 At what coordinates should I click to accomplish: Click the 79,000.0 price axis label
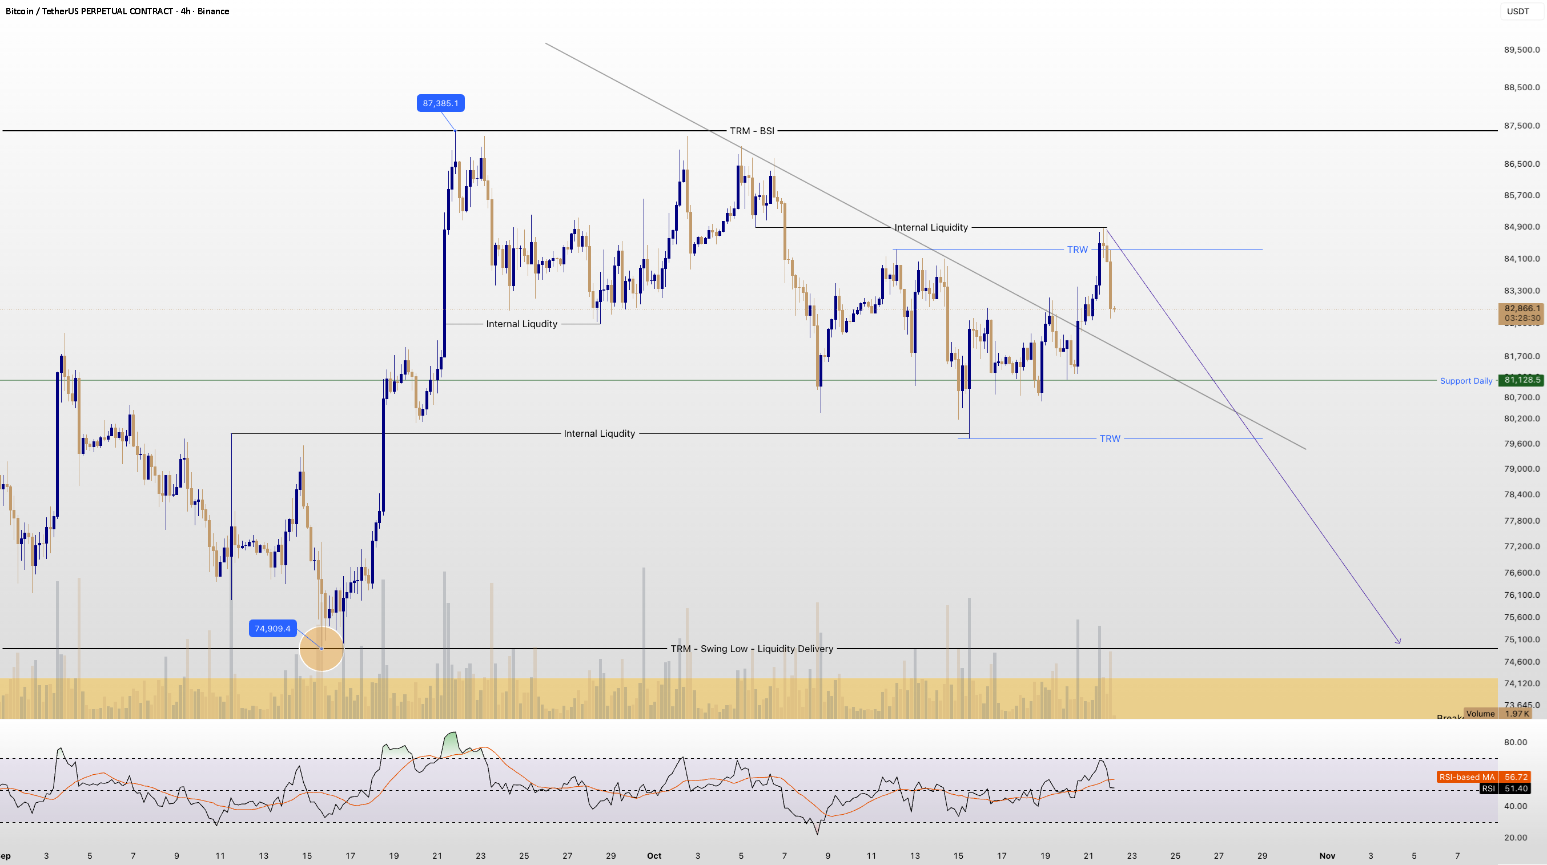click(x=1522, y=469)
